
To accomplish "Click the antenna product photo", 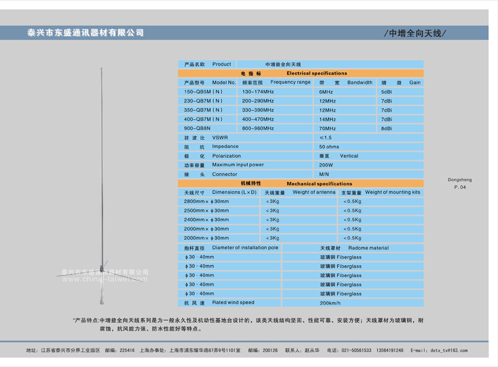I will [x=102, y=185].
